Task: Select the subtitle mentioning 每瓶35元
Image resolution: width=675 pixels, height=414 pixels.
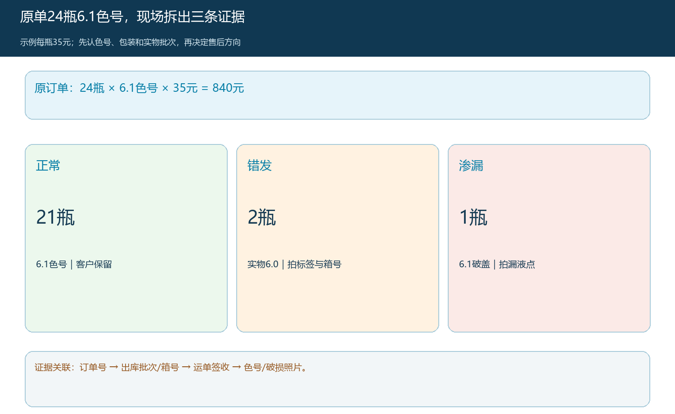Action: click(x=130, y=42)
